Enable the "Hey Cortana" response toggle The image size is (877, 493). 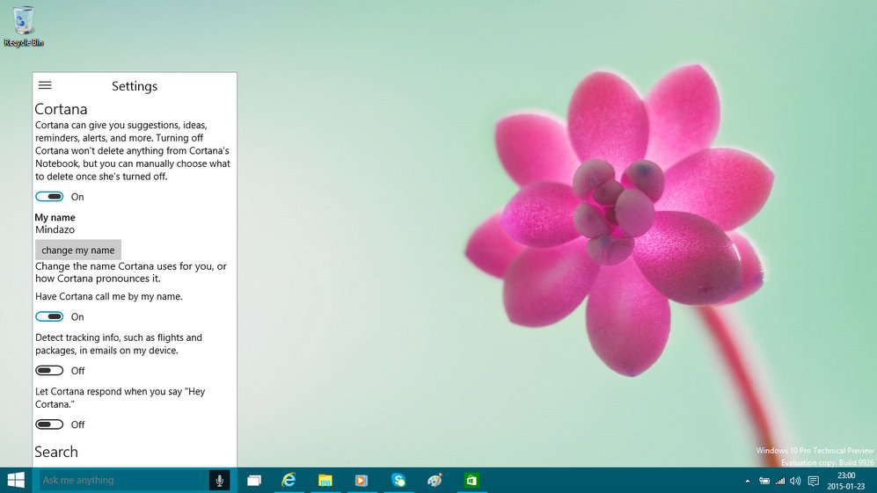pyautogui.click(x=49, y=424)
